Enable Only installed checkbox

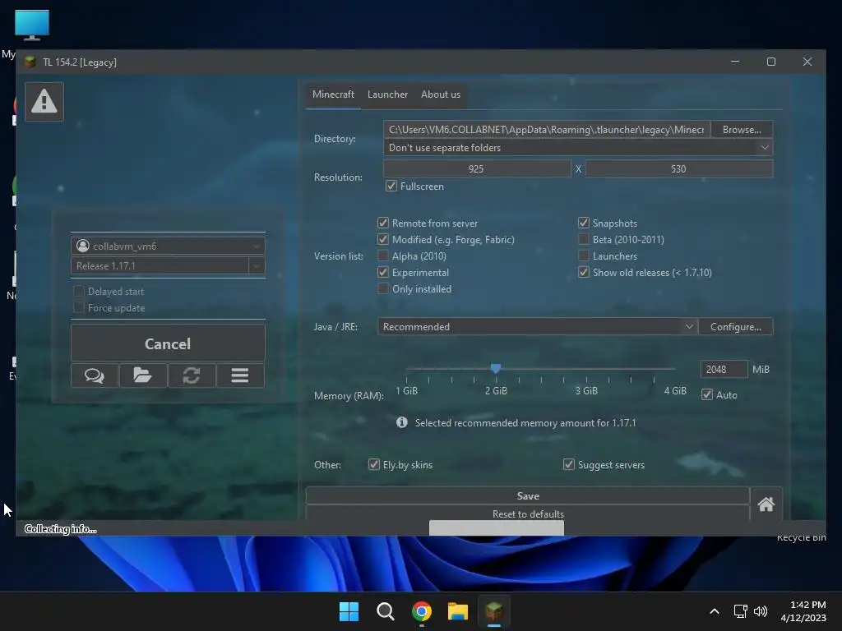click(x=383, y=288)
